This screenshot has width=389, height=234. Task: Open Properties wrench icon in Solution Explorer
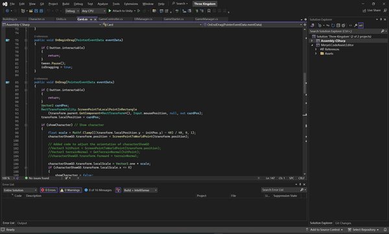[x=356, y=25]
